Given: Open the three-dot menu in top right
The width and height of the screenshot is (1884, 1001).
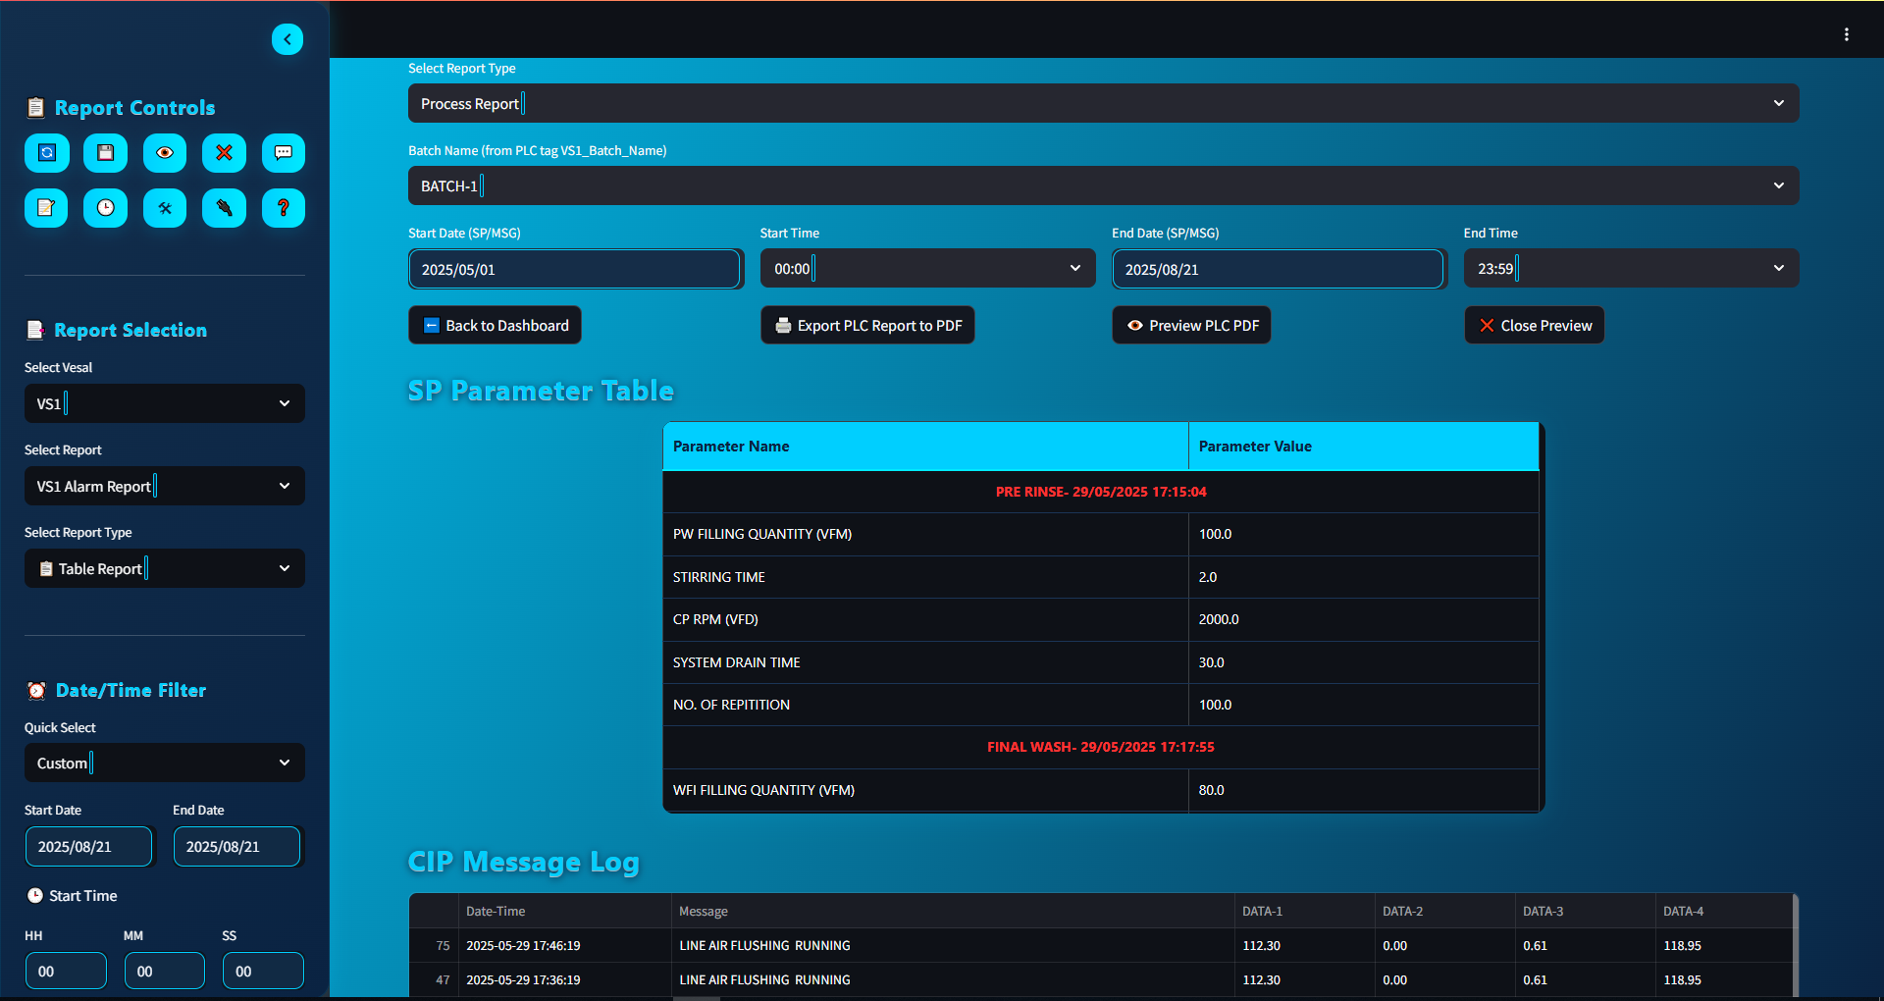Looking at the screenshot, I should click(x=1846, y=34).
